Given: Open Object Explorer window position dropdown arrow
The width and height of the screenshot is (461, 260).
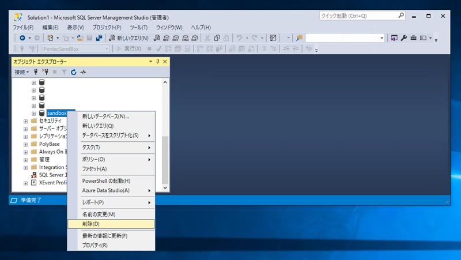Looking at the screenshot, I should 150,62.
